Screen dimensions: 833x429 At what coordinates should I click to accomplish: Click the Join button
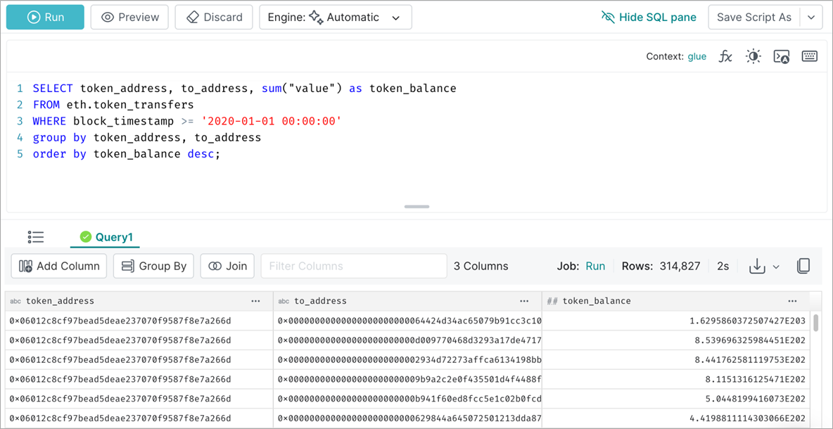[227, 266]
